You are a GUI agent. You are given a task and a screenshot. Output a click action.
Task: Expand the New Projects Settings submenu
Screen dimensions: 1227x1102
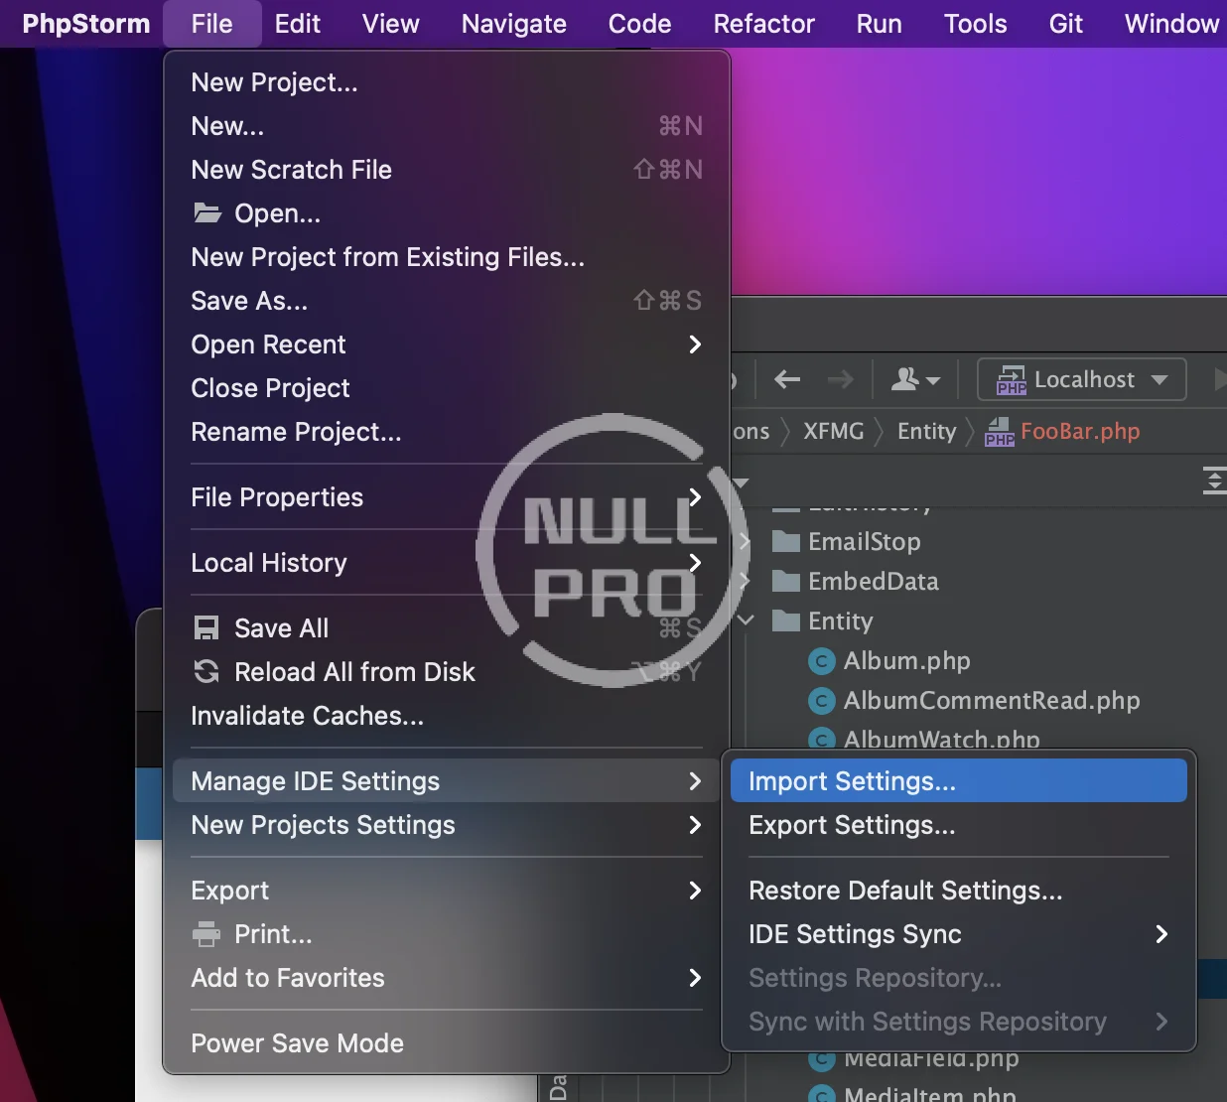pos(446,825)
